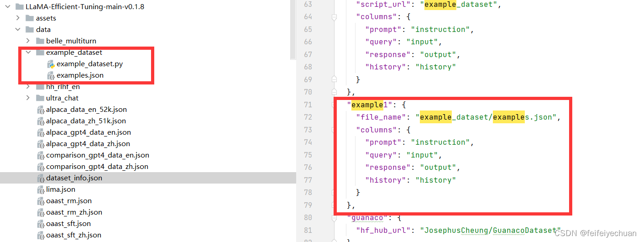This screenshot has width=643, height=242.
Task: Collapse the LLaMA-Efficient-Tuning-main-v0.1.8 root folder
Action: point(8,7)
